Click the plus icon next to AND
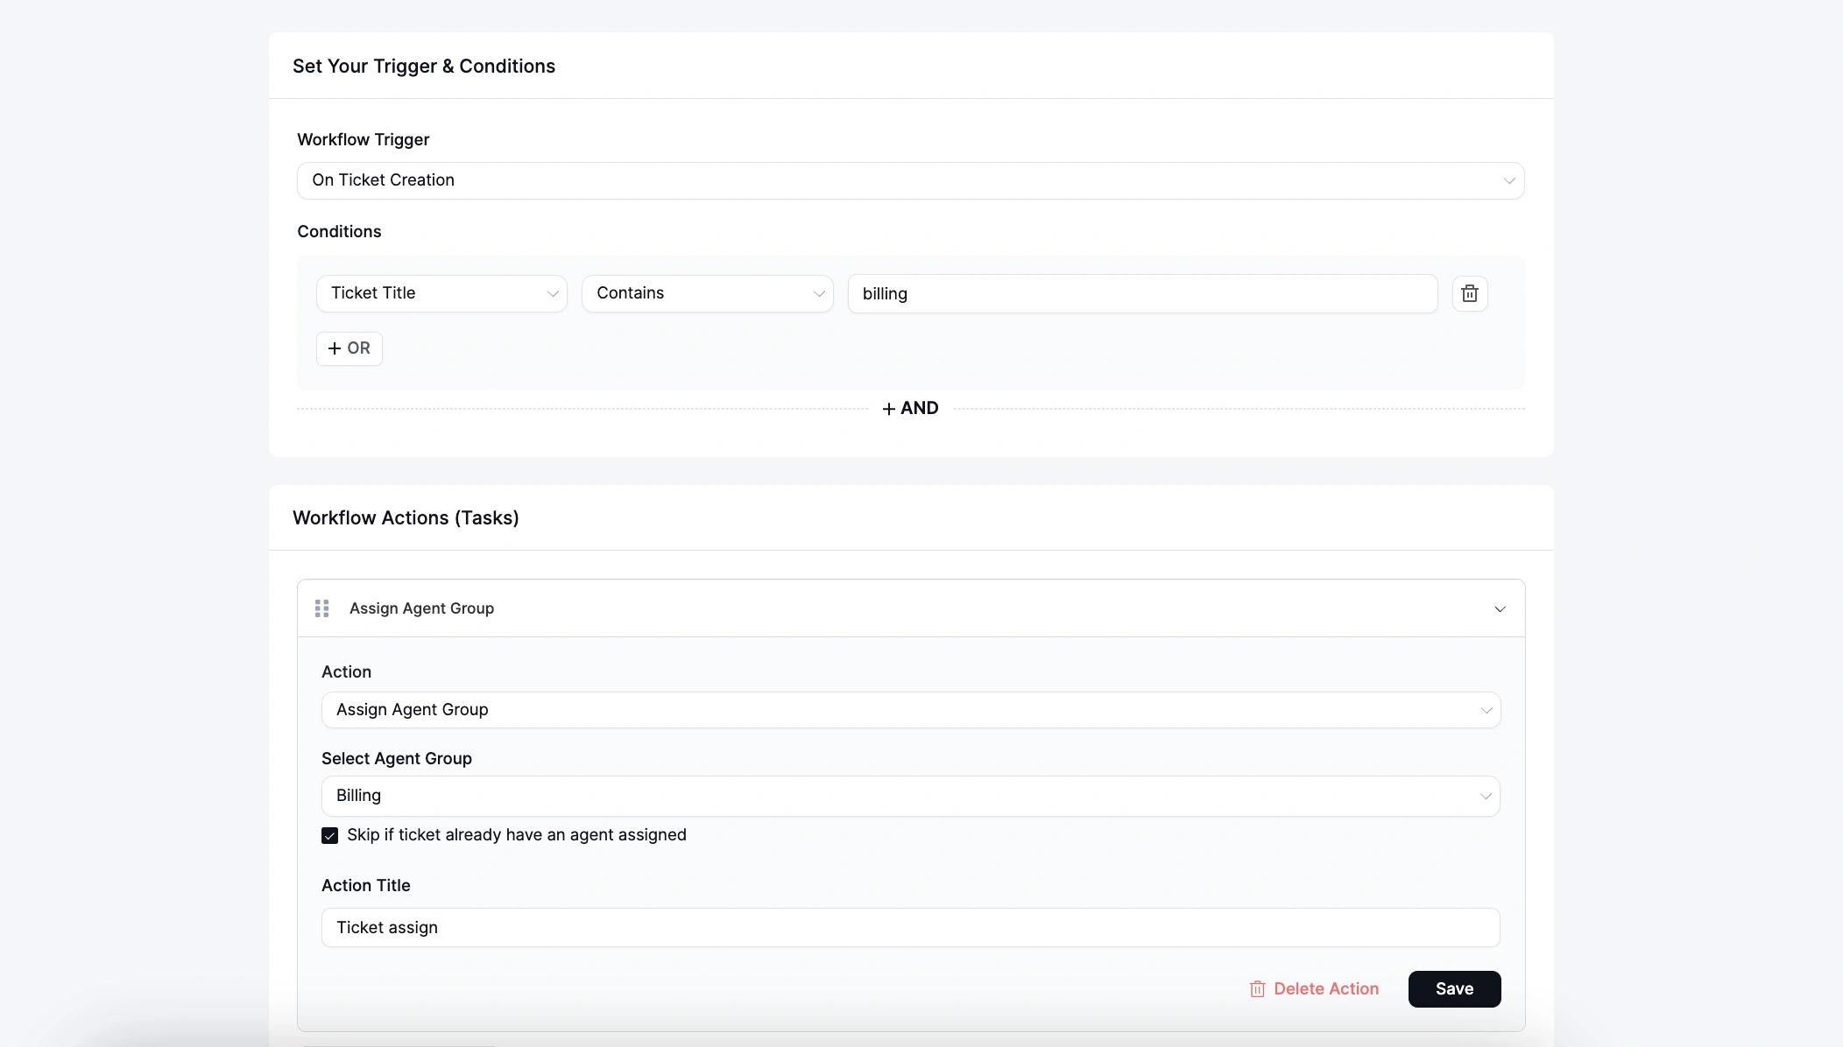Image resolution: width=1843 pixels, height=1047 pixels. (889, 407)
